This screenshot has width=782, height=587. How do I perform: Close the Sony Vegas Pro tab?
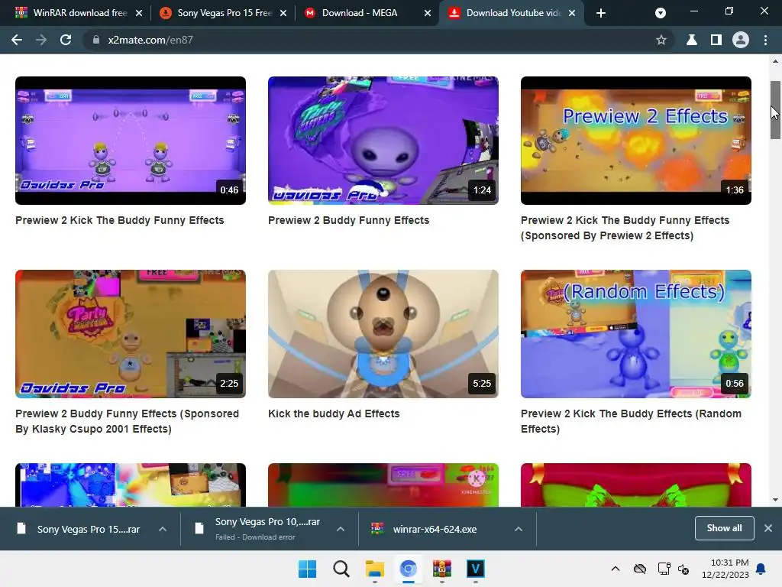tap(283, 13)
